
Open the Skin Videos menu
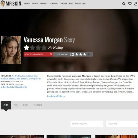(x=54, y=4)
